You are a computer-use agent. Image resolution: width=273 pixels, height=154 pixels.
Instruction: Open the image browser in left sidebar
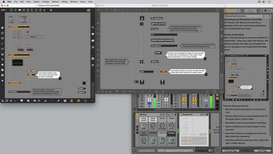3,54
